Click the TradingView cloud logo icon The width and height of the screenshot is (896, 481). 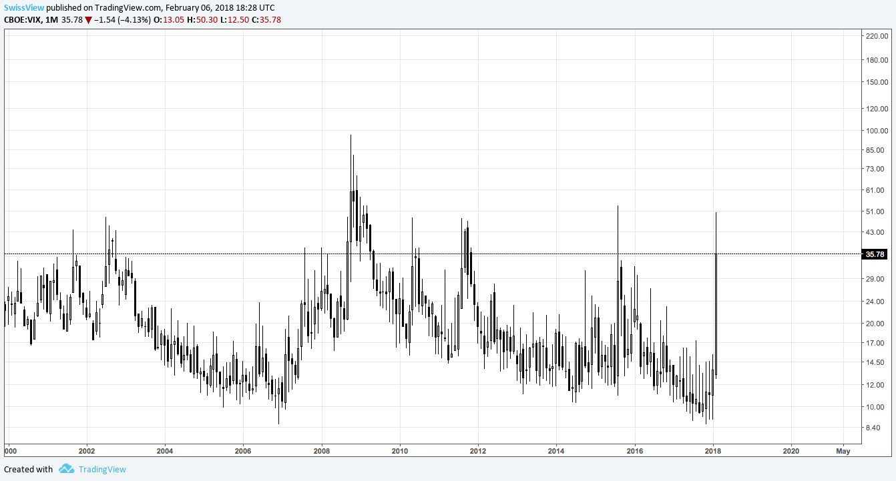coord(66,469)
